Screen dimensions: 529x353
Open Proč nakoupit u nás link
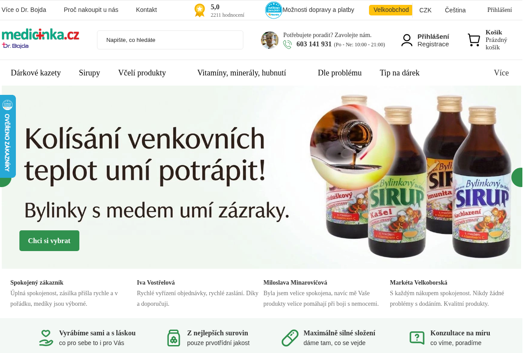point(91,10)
